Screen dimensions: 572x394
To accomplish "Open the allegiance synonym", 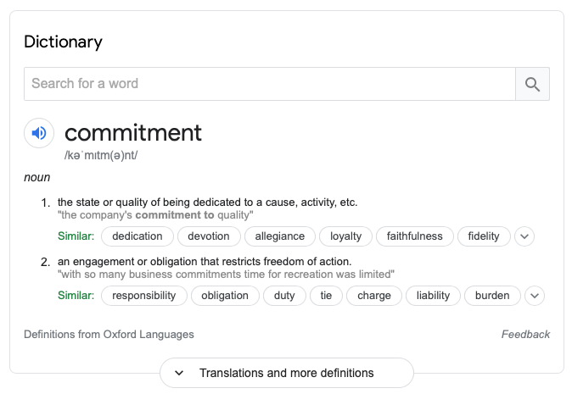I will pyautogui.click(x=280, y=236).
